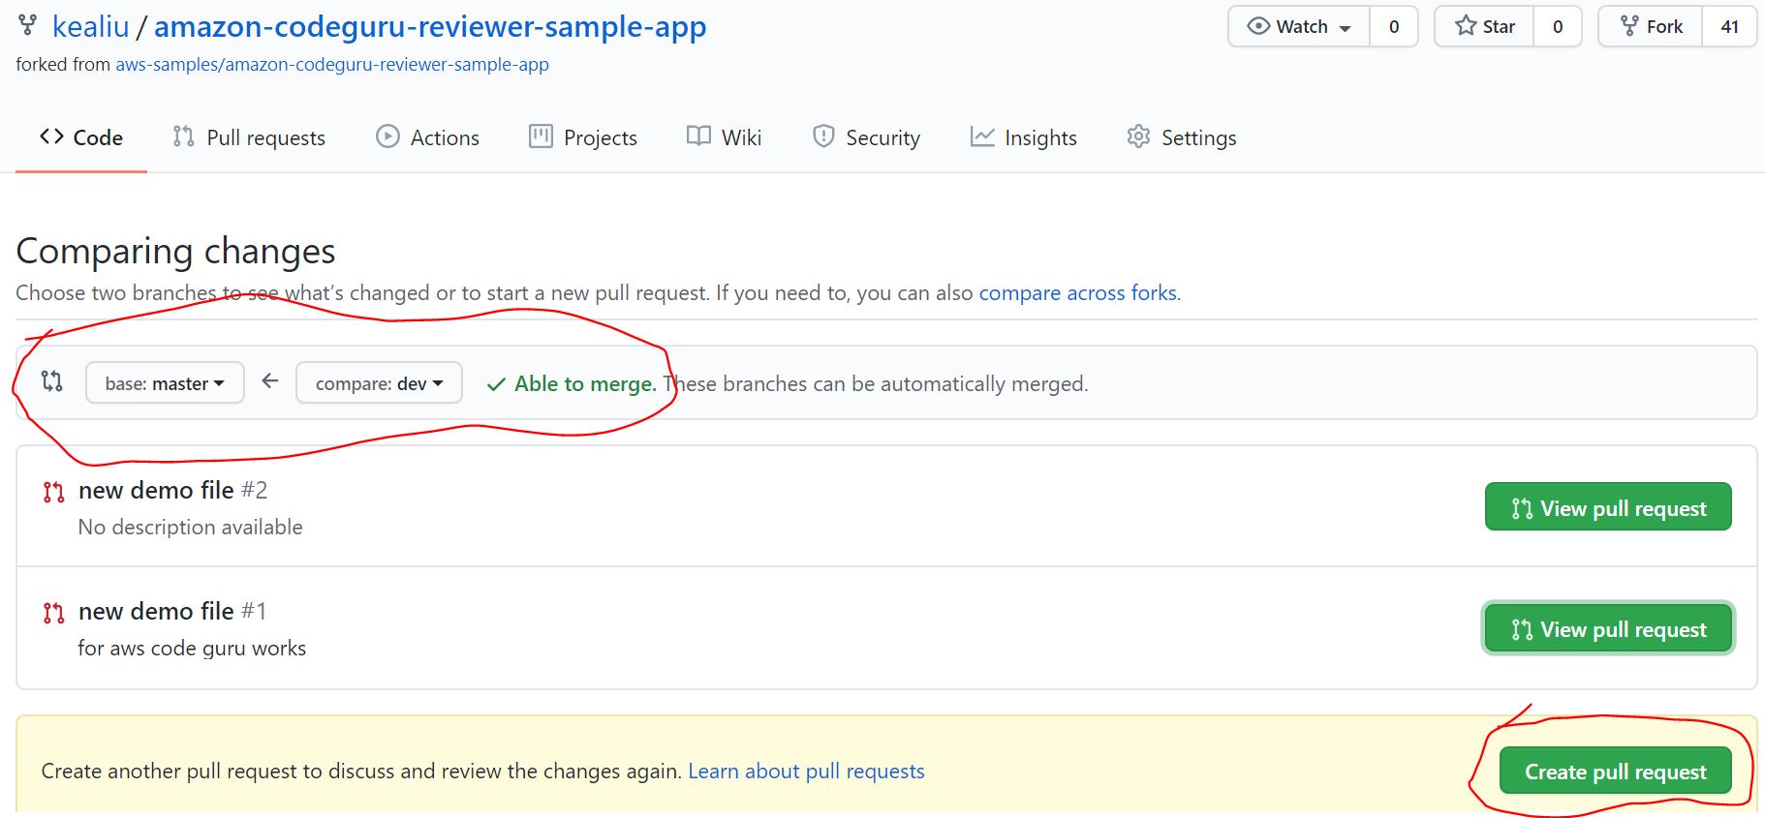Viewport: 1765px width, 818px height.
Task: Click the Comparing changes heading
Action: pyautogui.click(x=175, y=251)
